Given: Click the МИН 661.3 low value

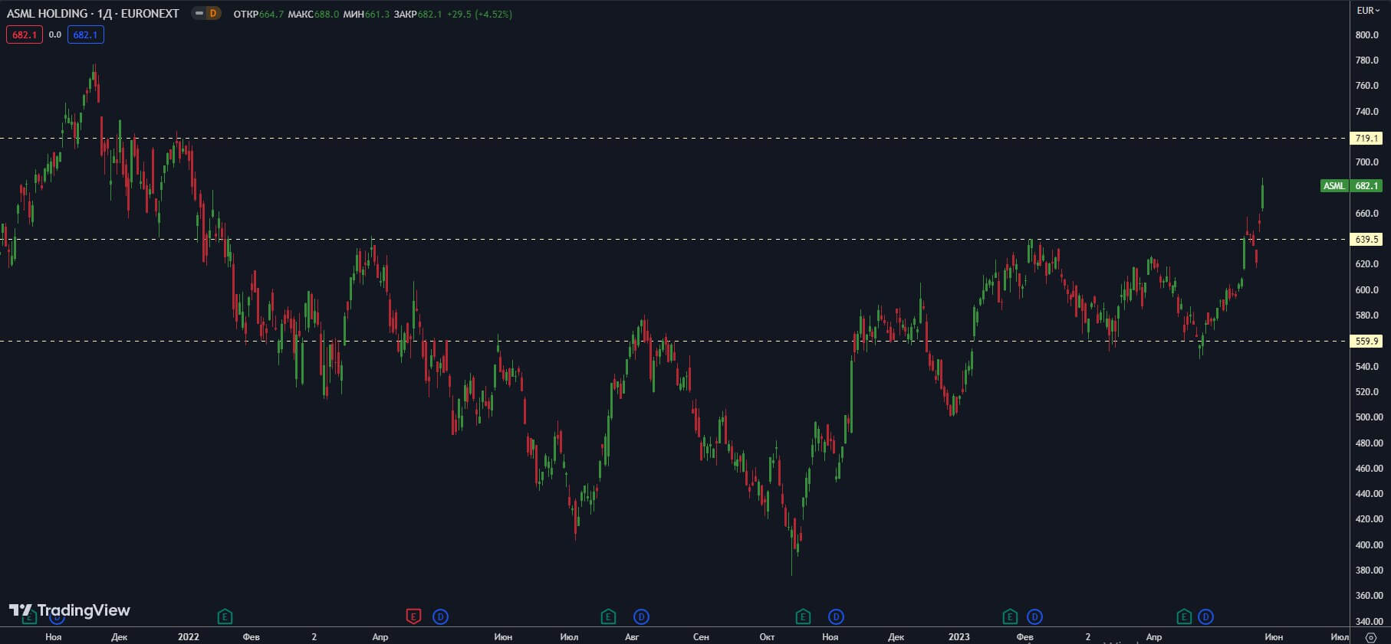Looking at the screenshot, I should click(367, 15).
